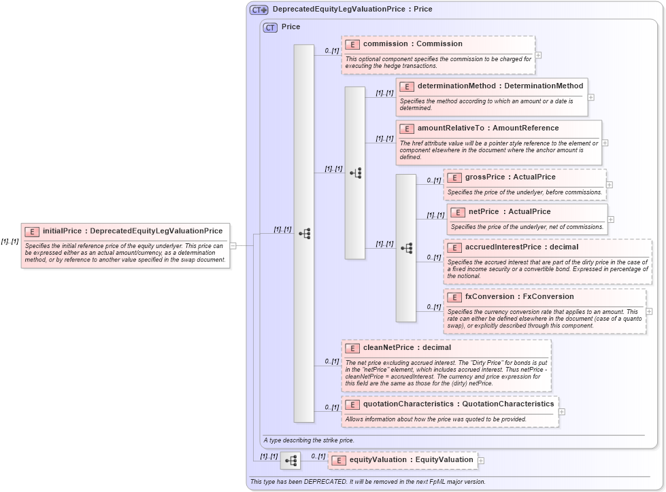The image size is (666, 492).
Task: Select the fxConversion element icon
Action: click(454, 297)
